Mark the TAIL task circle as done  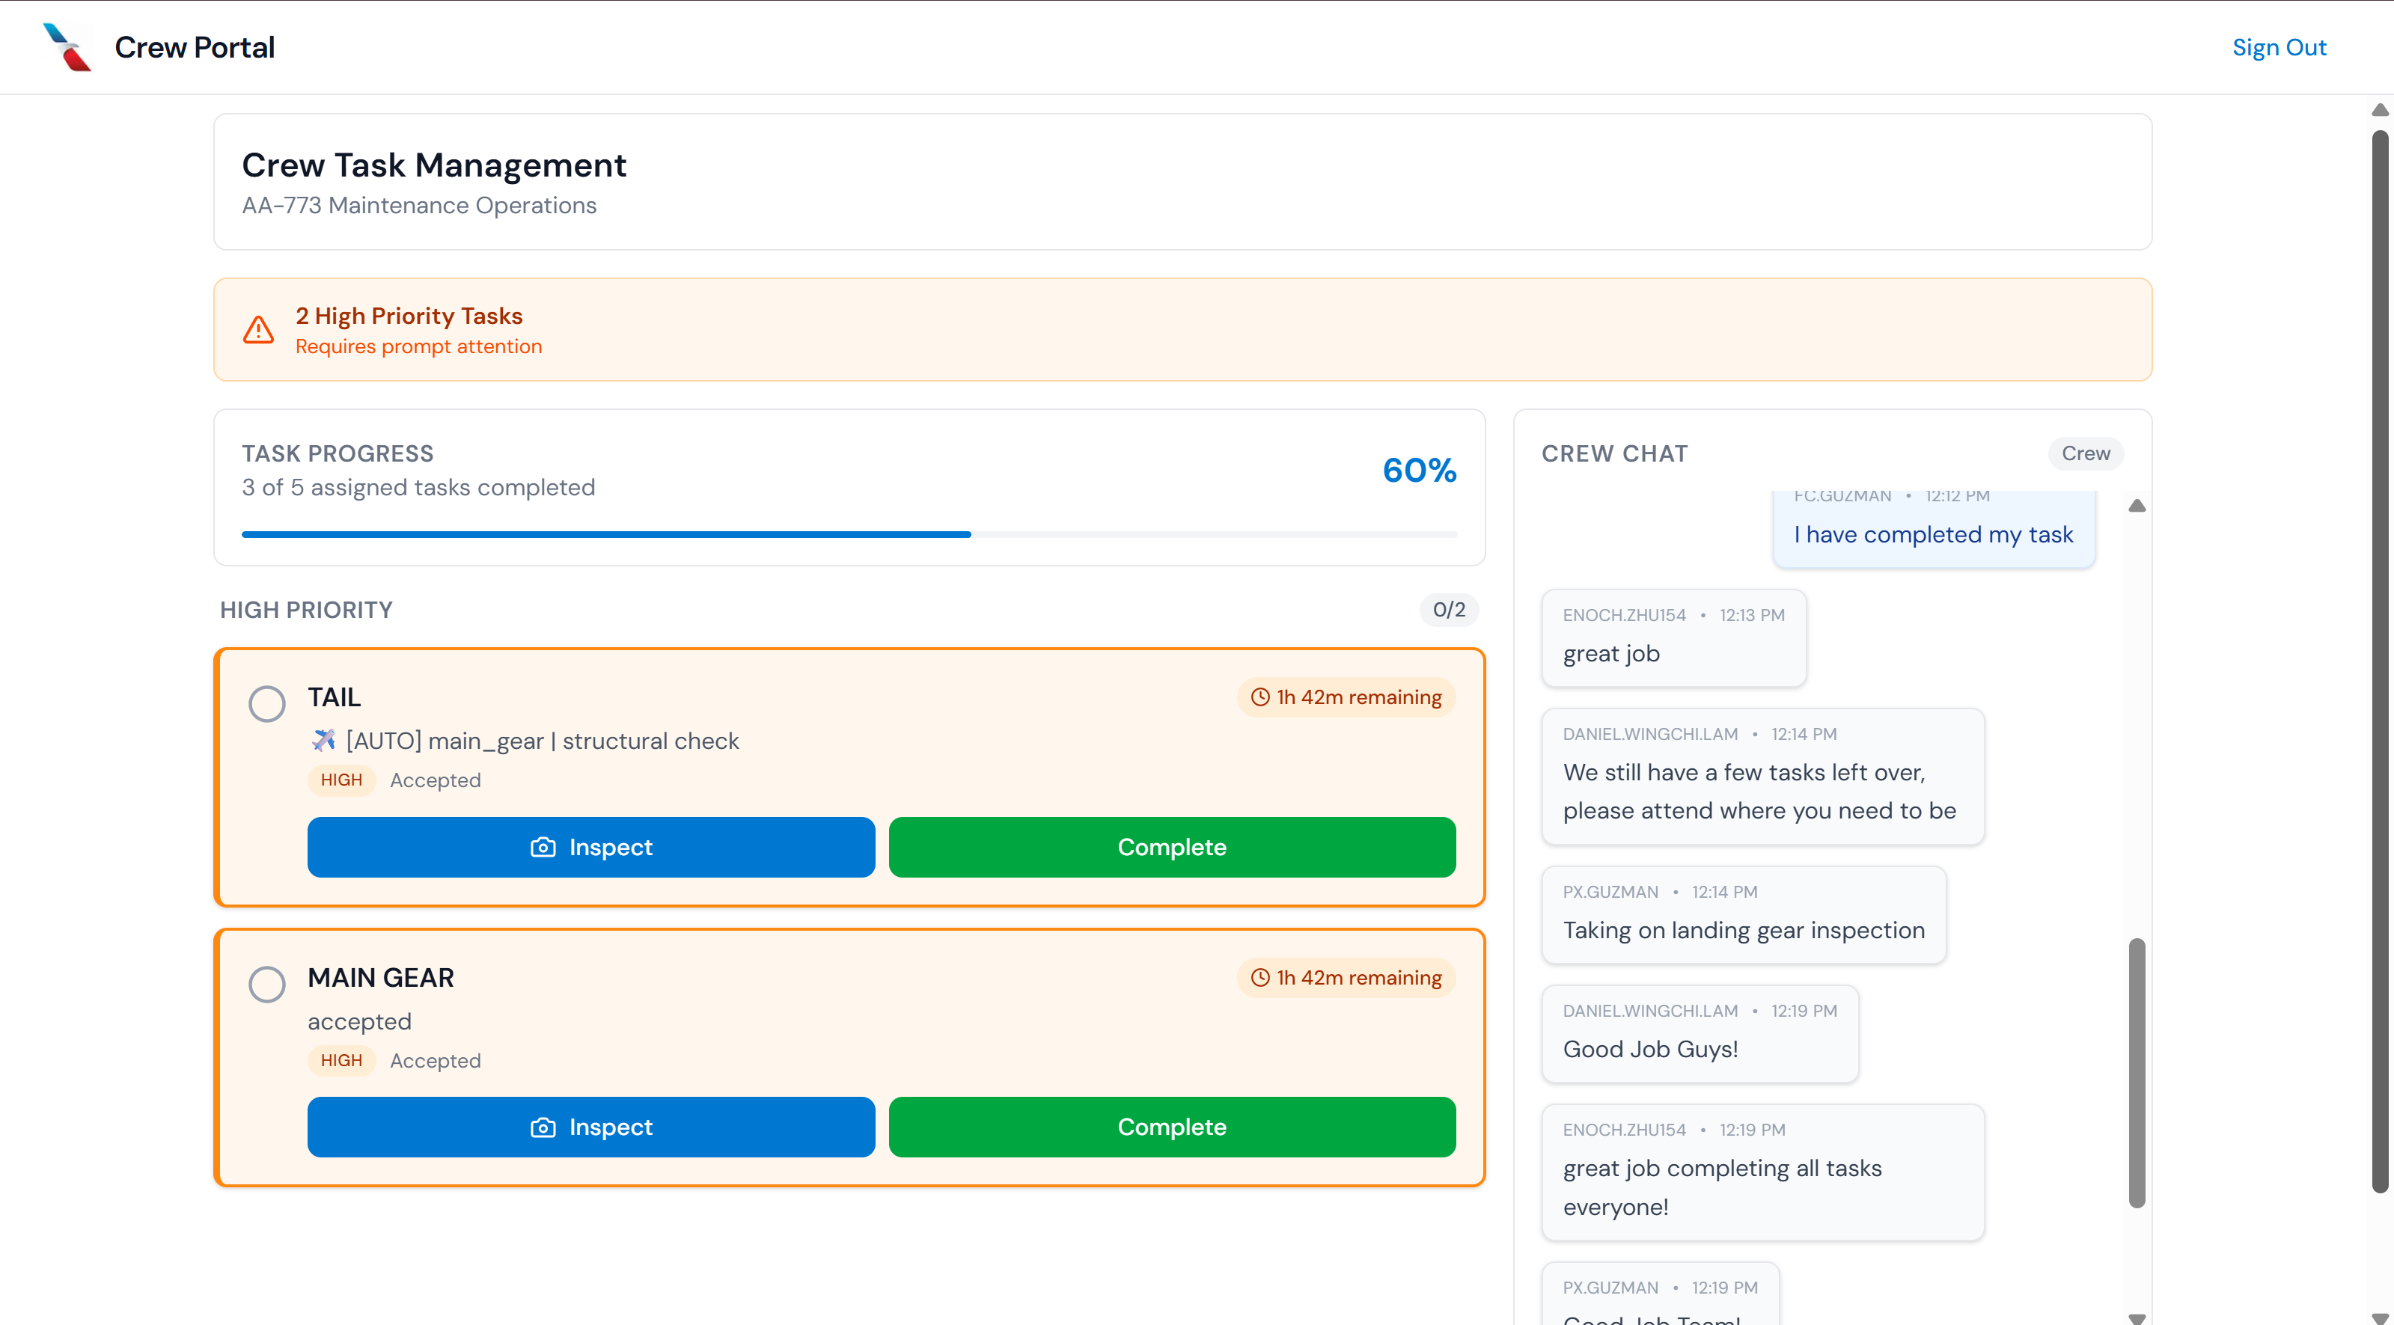(x=266, y=703)
